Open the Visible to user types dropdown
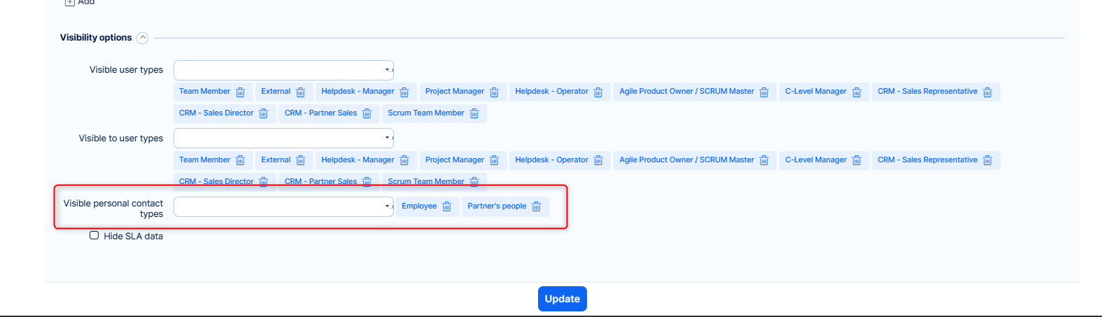Image resolution: width=1102 pixels, height=317 pixels. coord(283,138)
